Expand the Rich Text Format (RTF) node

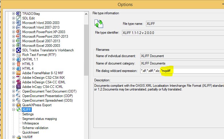14,55
